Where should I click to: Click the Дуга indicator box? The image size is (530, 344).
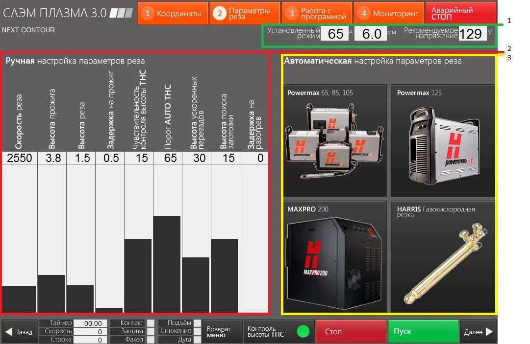click(198, 340)
